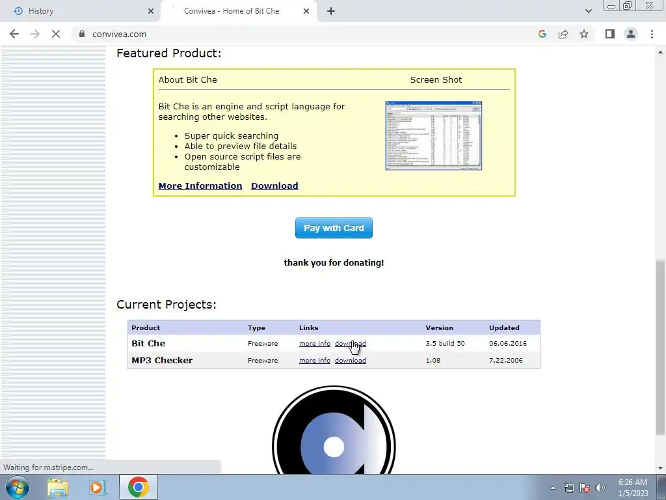
Task: Open the More Information link
Action: (x=200, y=186)
